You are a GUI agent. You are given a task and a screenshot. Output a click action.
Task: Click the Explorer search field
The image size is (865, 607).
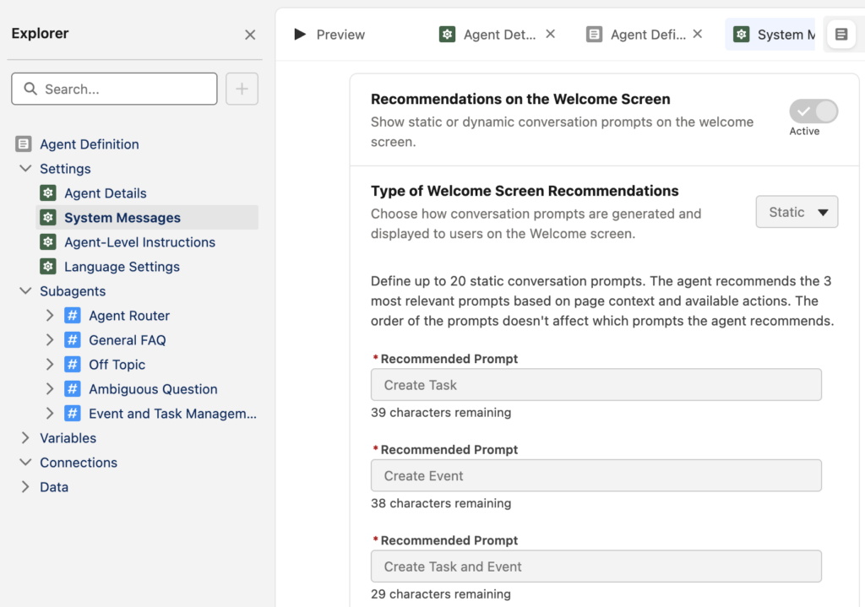click(x=114, y=89)
